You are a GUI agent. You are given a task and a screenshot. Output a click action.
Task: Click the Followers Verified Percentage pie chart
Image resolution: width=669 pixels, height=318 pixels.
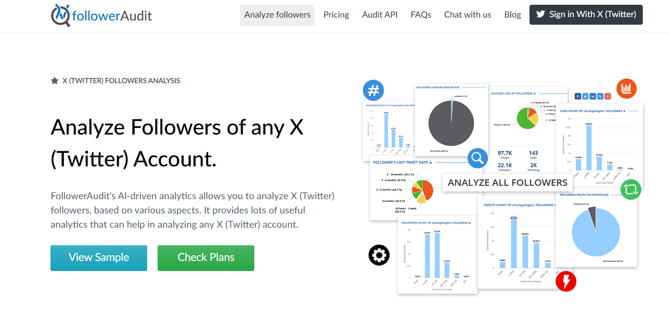pos(450,123)
